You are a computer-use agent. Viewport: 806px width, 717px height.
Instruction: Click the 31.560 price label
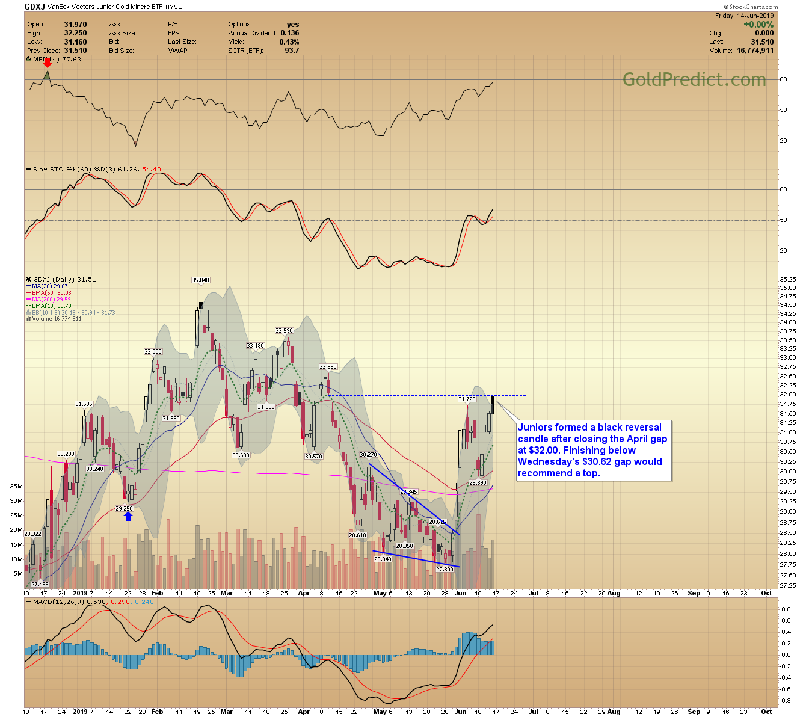(171, 419)
